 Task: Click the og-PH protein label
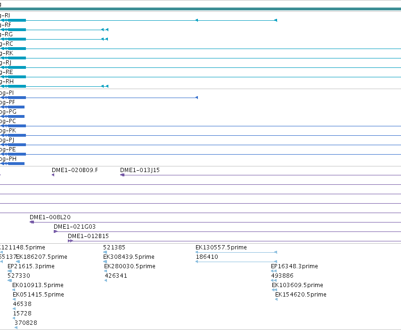[8, 159]
